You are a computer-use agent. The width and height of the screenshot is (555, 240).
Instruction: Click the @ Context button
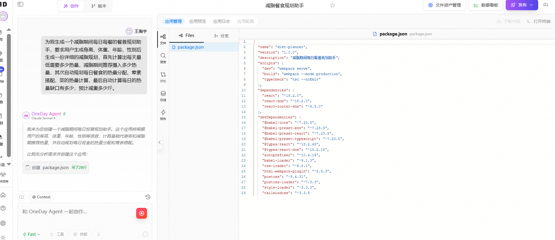pyautogui.click(x=41, y=197)
